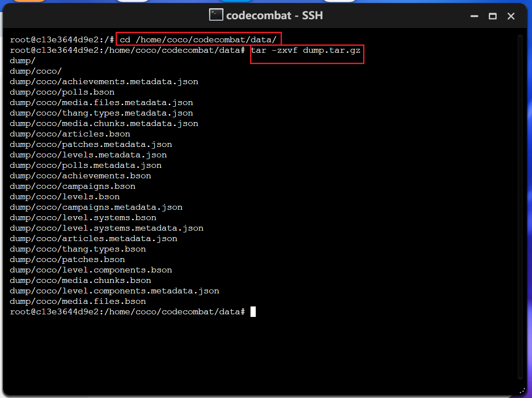Click the terminal icon in title bar

click(216, 15)
